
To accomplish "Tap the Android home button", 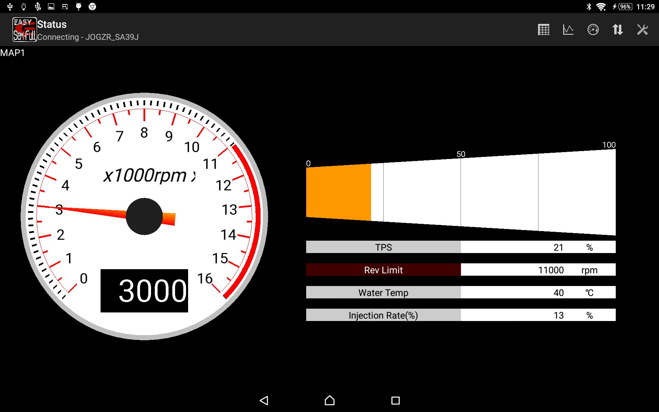I will pyautogui.click(x=329, y=400).
